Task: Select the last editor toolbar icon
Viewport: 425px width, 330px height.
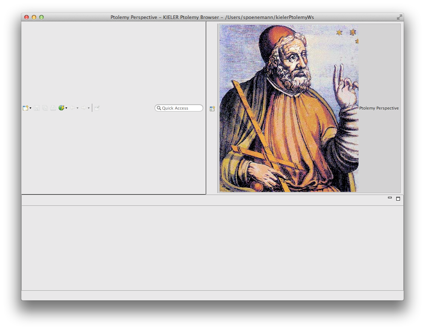Action: point(97,108)
